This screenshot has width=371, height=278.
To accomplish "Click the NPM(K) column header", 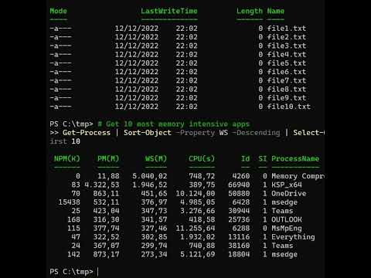I will click(67, 158).
